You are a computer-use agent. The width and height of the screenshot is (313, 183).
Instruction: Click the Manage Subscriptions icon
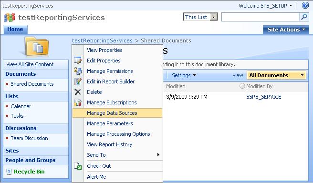pyautogui.click(x=78, y=102)
